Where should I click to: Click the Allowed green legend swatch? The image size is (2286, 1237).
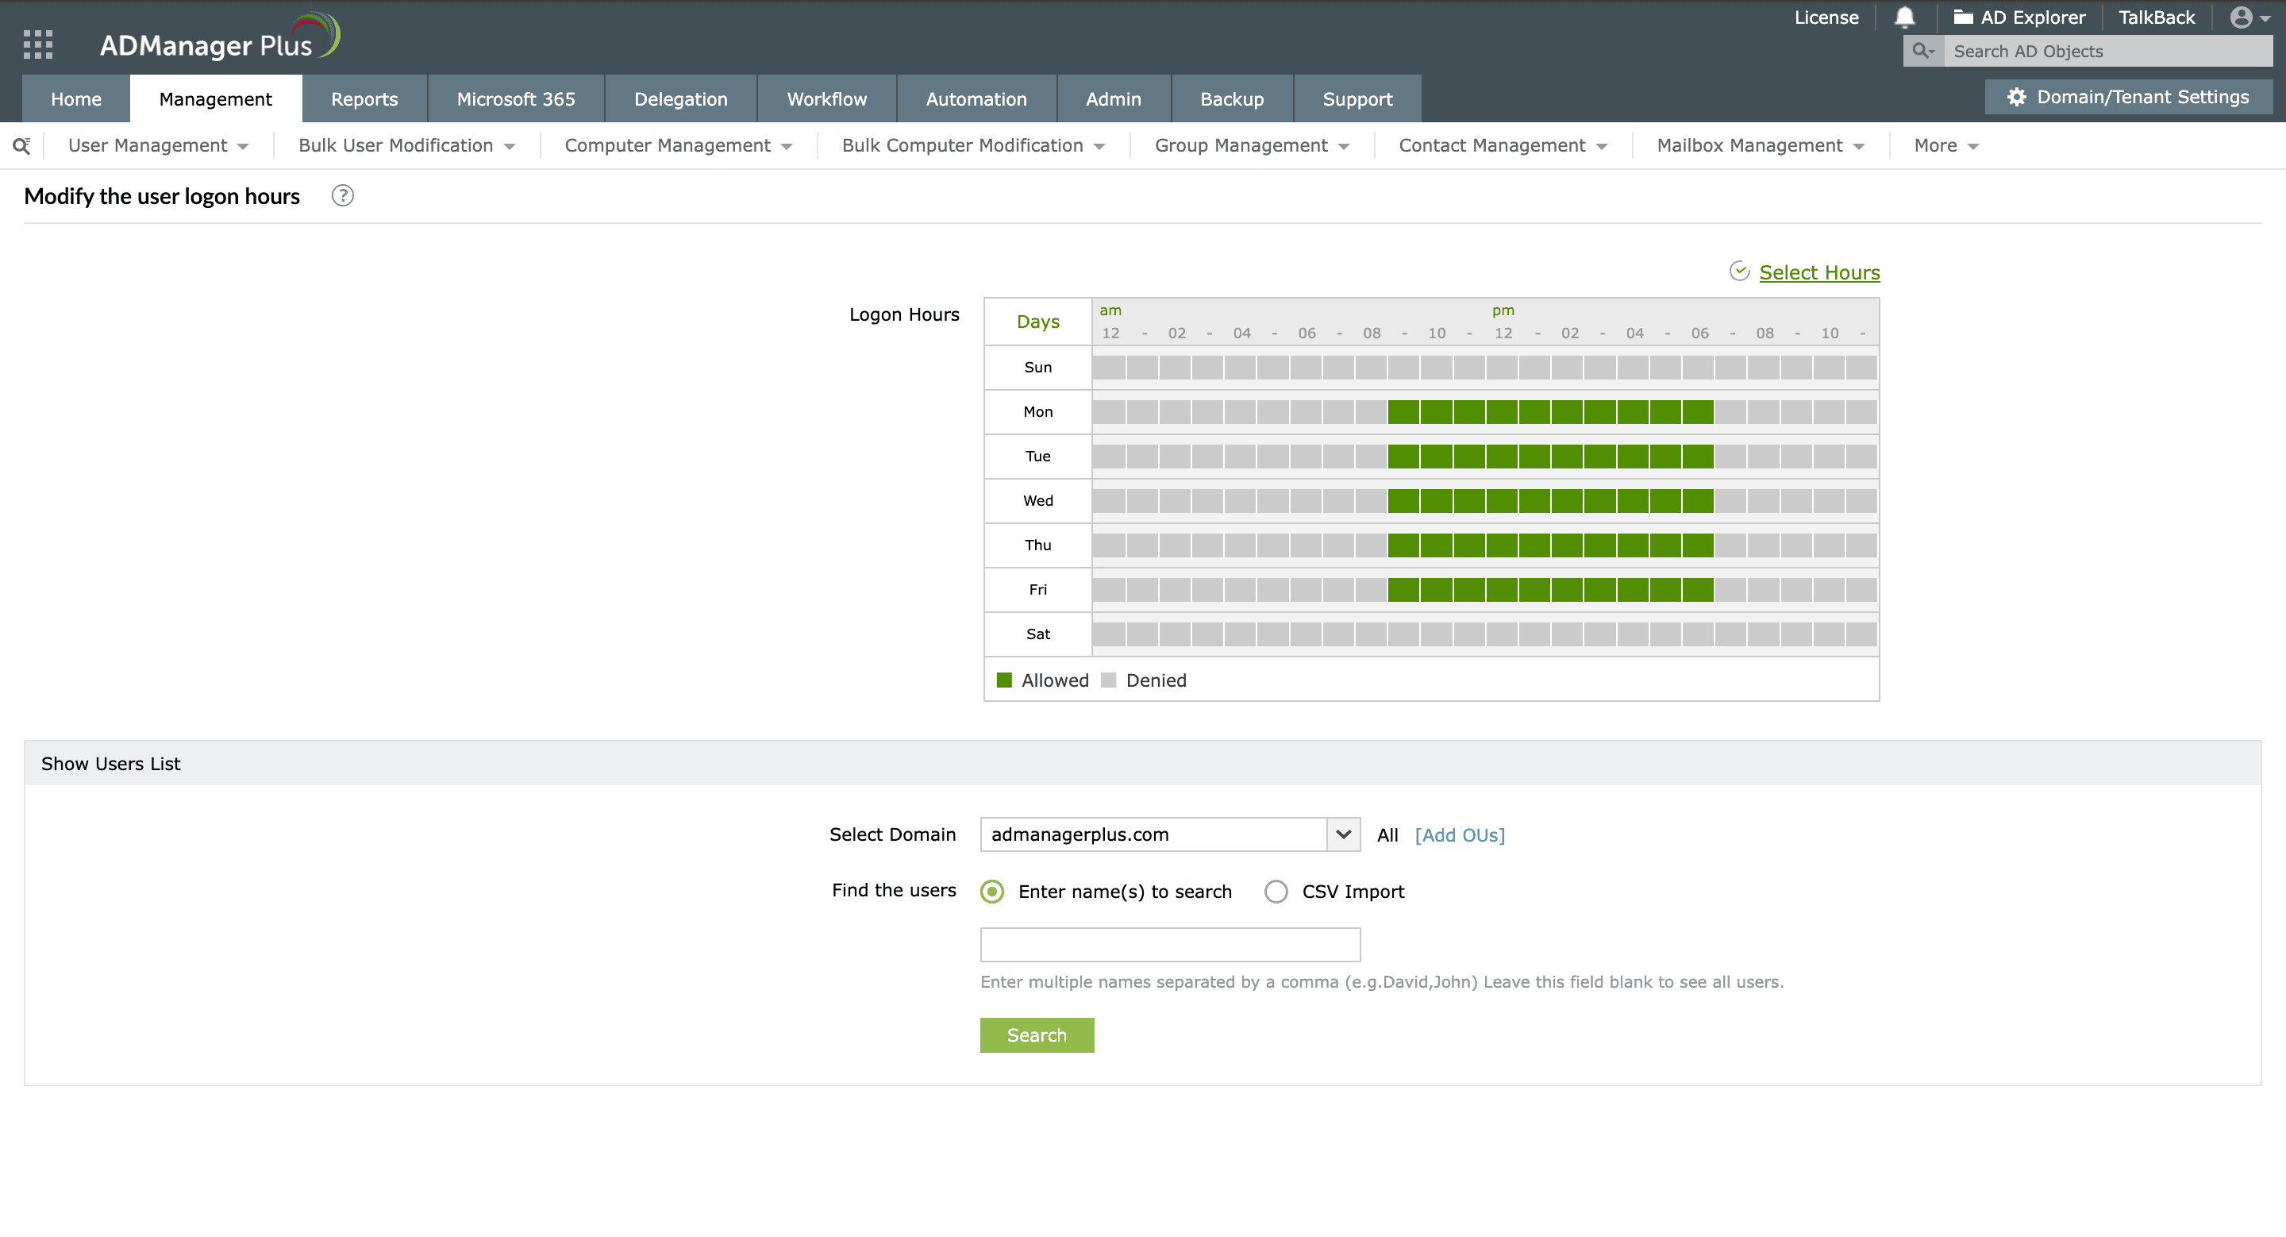1005,680
